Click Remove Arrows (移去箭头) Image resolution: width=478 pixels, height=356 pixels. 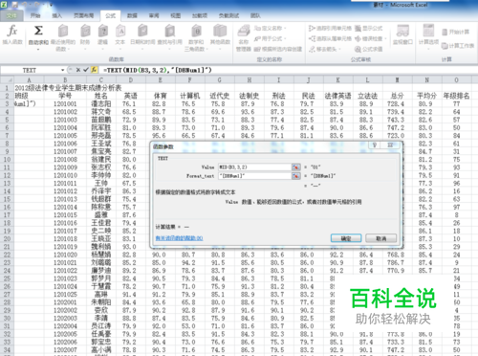tap(324, 49)
